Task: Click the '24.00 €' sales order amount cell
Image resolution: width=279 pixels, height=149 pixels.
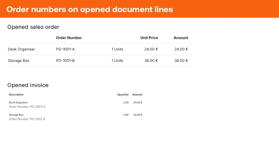Action: 181,49
